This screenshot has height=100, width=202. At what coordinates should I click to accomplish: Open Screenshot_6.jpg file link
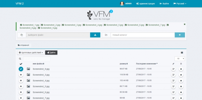tap(41, 92)
